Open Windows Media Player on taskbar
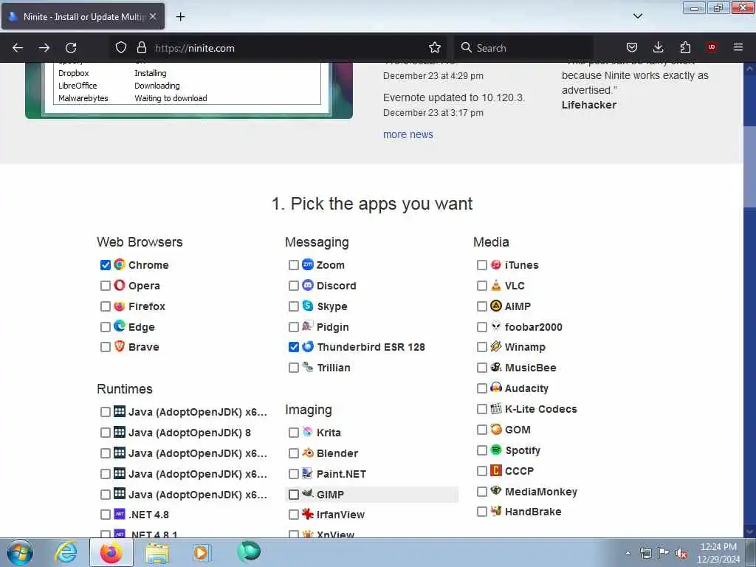The width and height of the screenshot is (756, 567). [201, 552]
